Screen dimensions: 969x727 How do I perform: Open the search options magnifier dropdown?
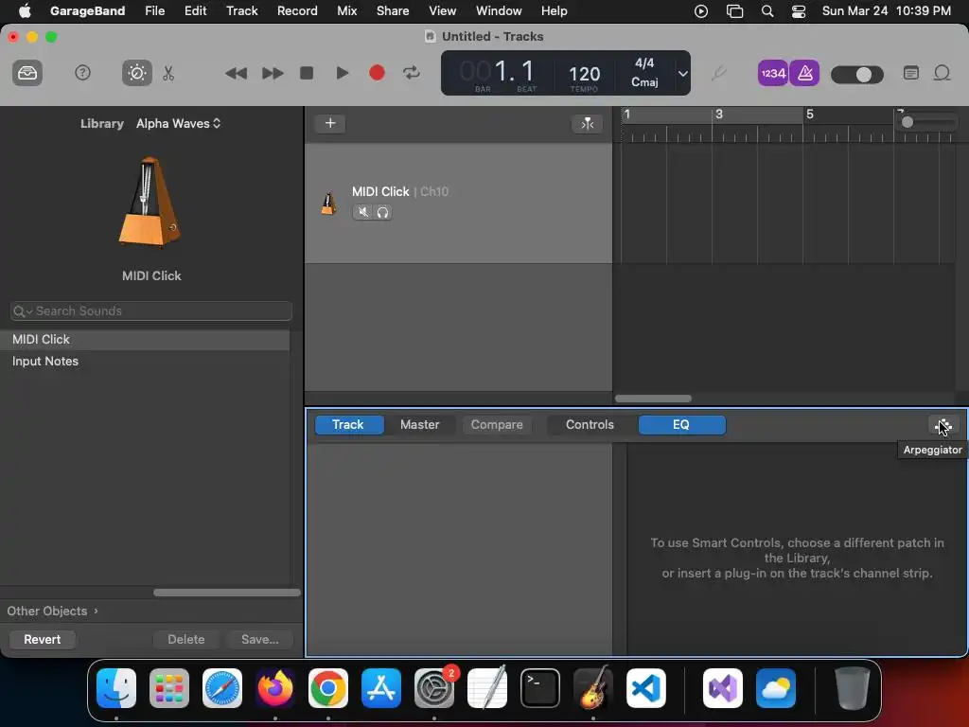pyautogui.click(x=23, y=310)
